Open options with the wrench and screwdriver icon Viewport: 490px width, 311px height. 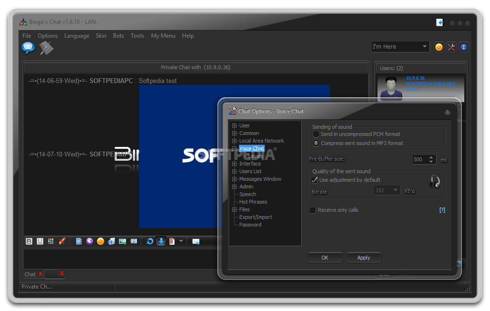[451, 47]
